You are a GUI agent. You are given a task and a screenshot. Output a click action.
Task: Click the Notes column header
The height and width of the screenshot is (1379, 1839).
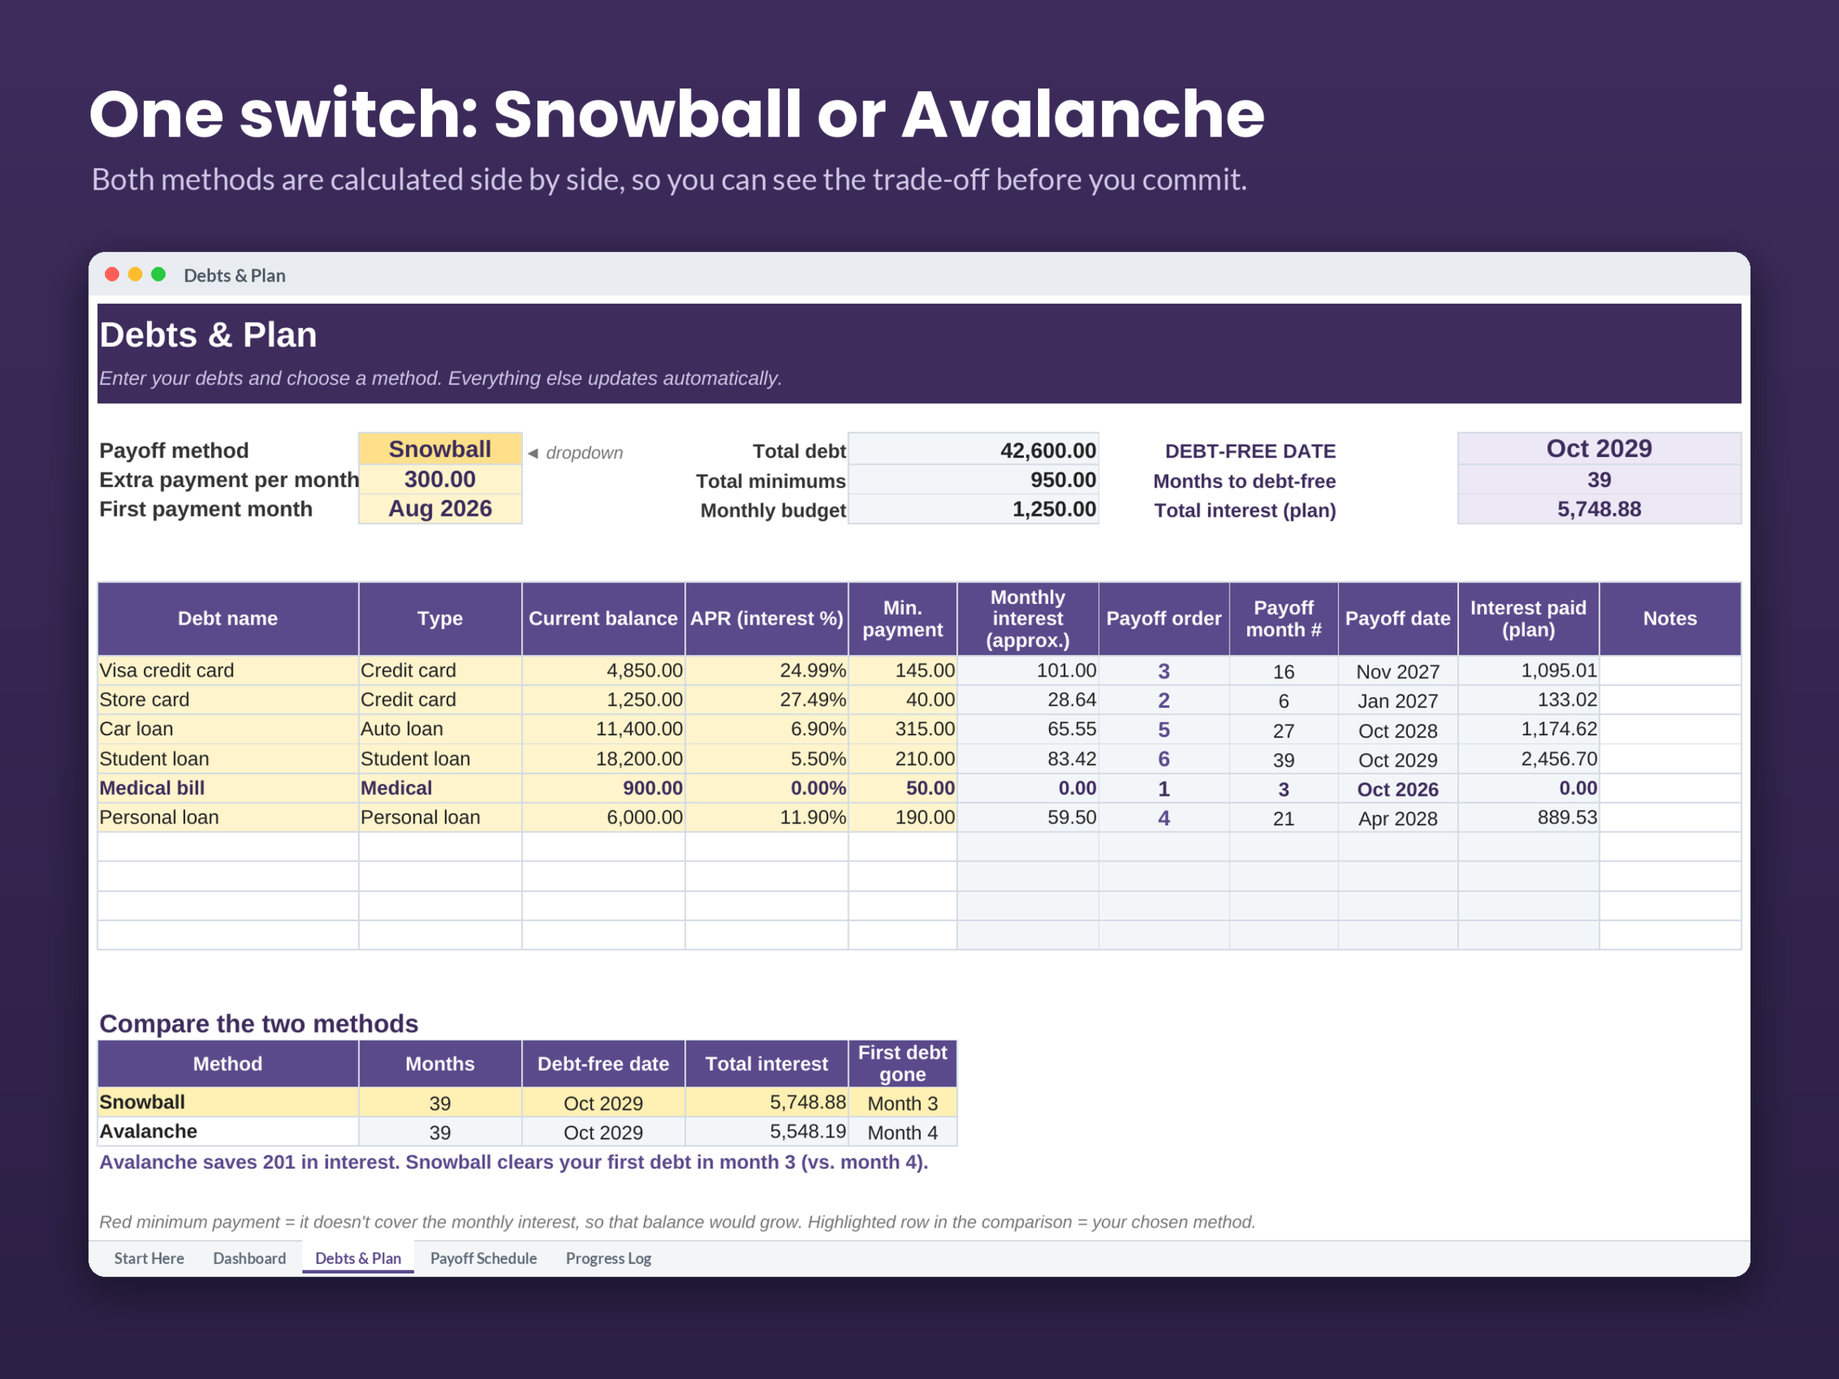tap(1669, 618)
